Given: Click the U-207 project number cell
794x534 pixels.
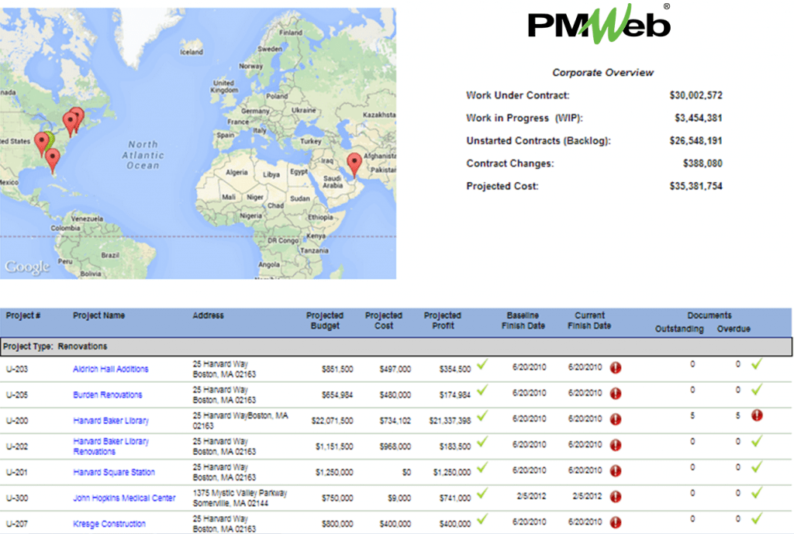Looking at the screenshot, I should 17,524.
